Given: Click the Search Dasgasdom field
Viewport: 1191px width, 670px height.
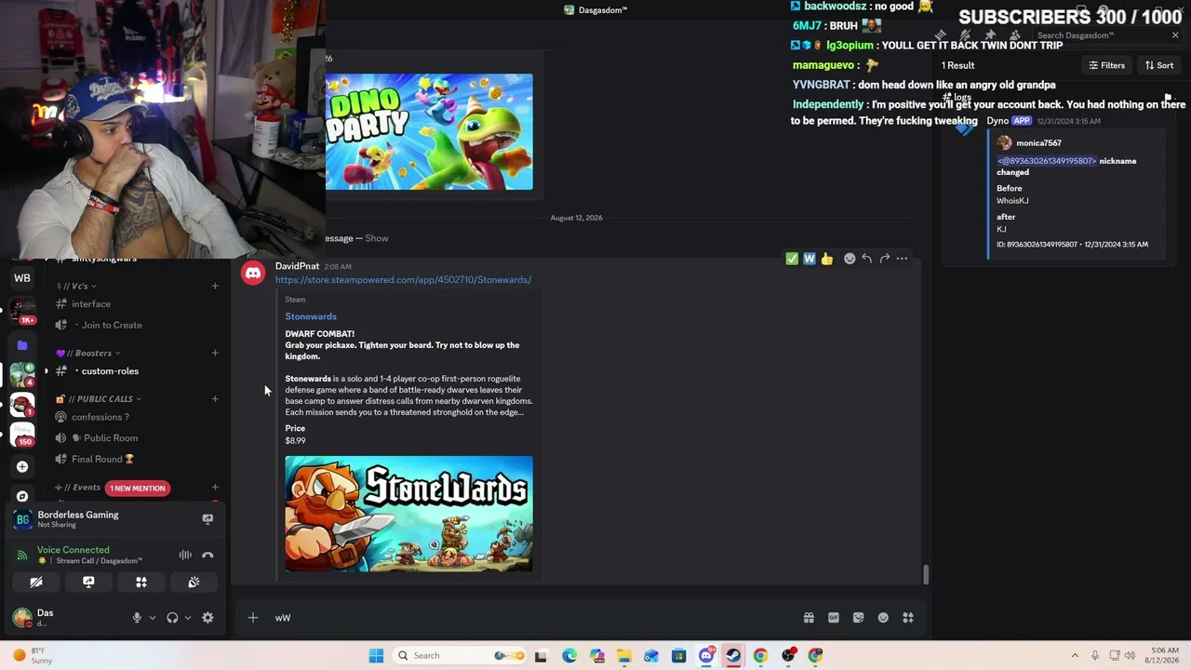Looking at the screenshot, I should 1099,35.
